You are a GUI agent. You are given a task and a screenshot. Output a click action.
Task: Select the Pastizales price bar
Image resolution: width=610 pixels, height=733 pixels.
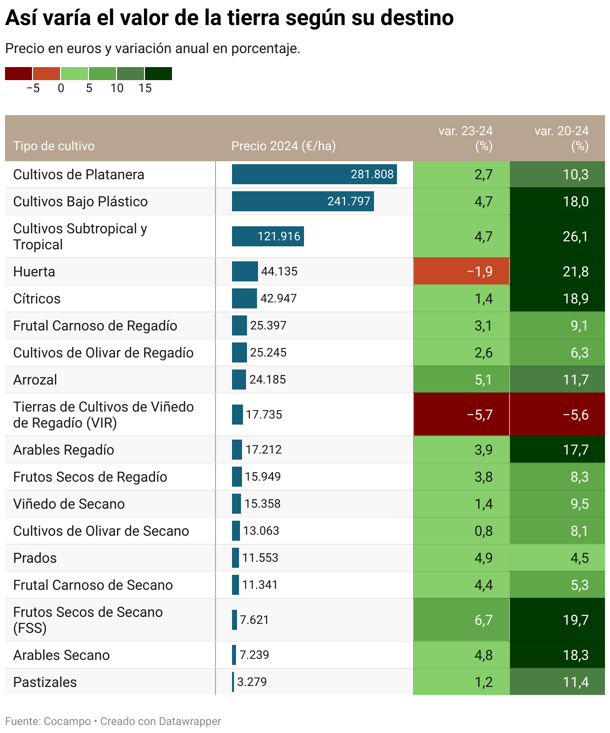[x=232, y=681]
